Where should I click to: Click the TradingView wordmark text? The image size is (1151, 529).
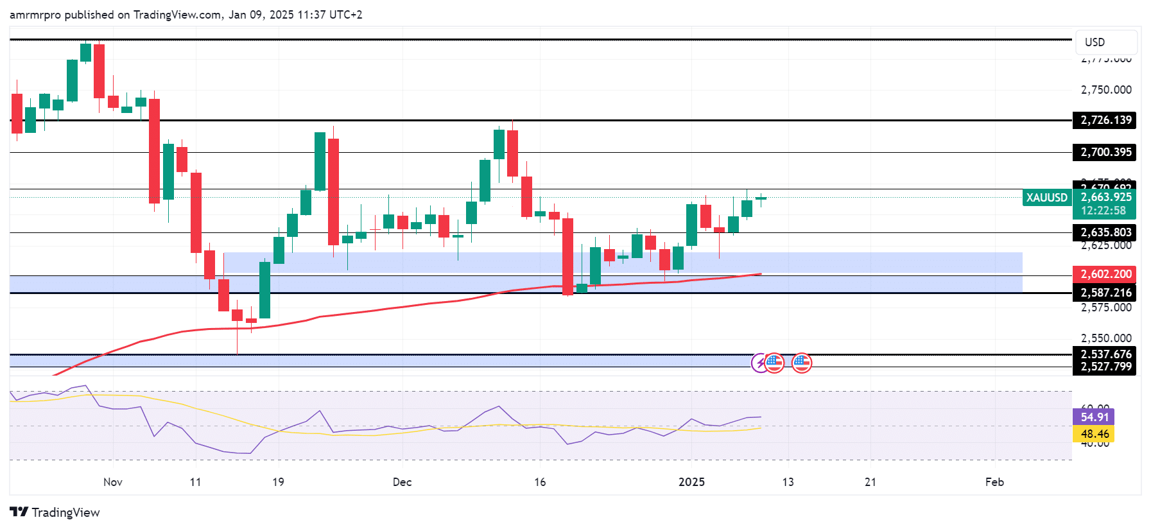(x=65, y=512)
